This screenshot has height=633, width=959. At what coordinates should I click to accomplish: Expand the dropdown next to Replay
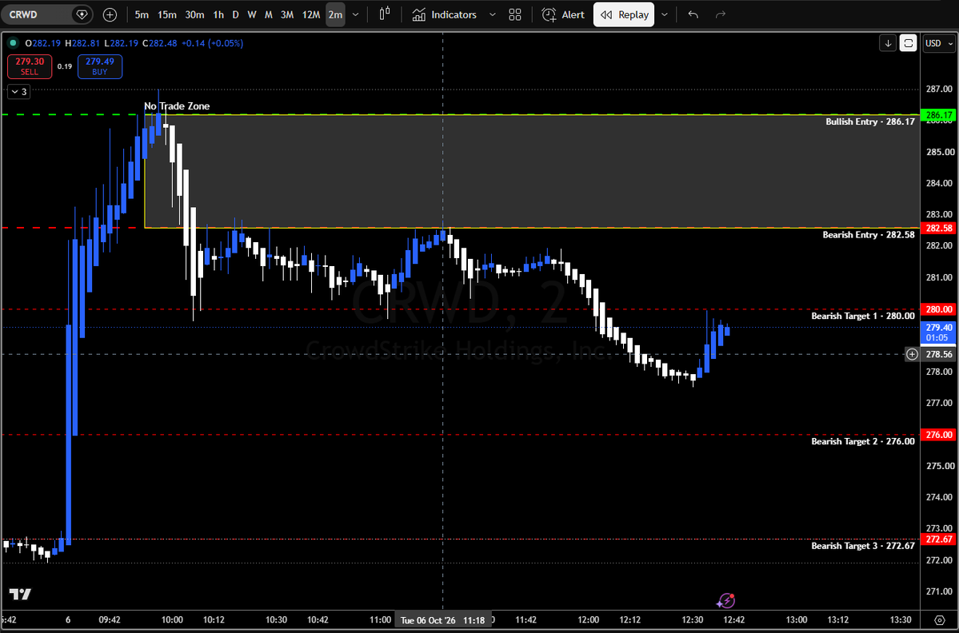pos(664,14)
